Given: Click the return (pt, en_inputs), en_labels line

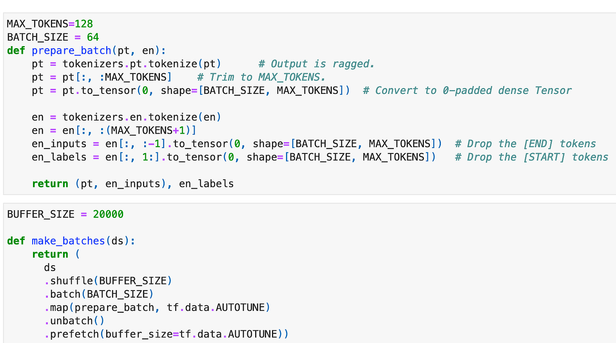Looking at the screenshot, I should (x=133, y=184).
